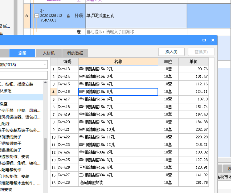Viewport: 231px width, 193px height.
Task: Select row 单相暗插座15A 2孔
Action: (x=118, y=69)
